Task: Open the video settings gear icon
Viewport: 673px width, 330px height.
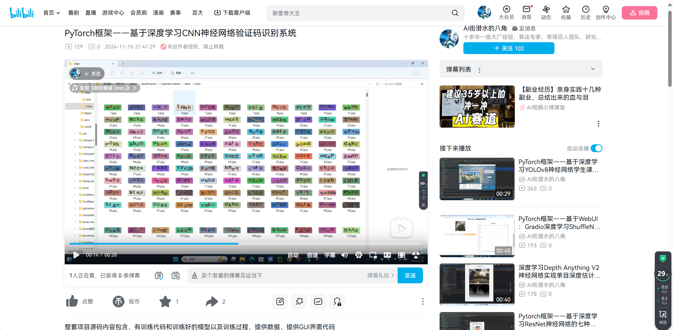Action: click(359, 255)
